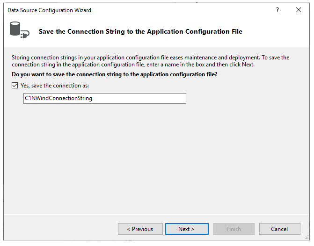Focus the C1NWindConnectionString name field
This screenshot has width=314, height=246.
coord(104,98)
